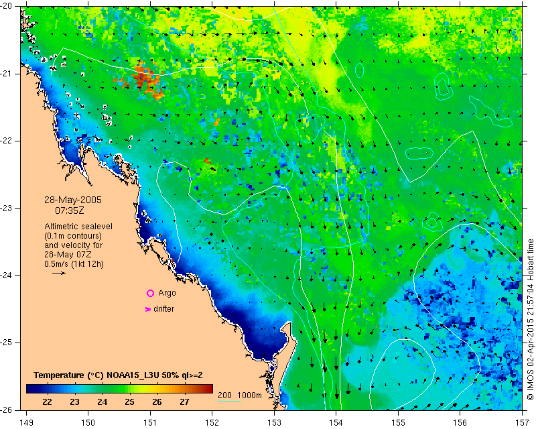536x429 pixels.
Task: Click the longitude axis label "152"
Action: (212, 423)
